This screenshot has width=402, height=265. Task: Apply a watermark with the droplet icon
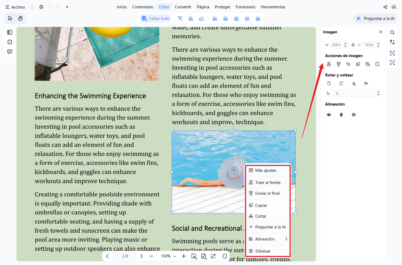[226, 18]
